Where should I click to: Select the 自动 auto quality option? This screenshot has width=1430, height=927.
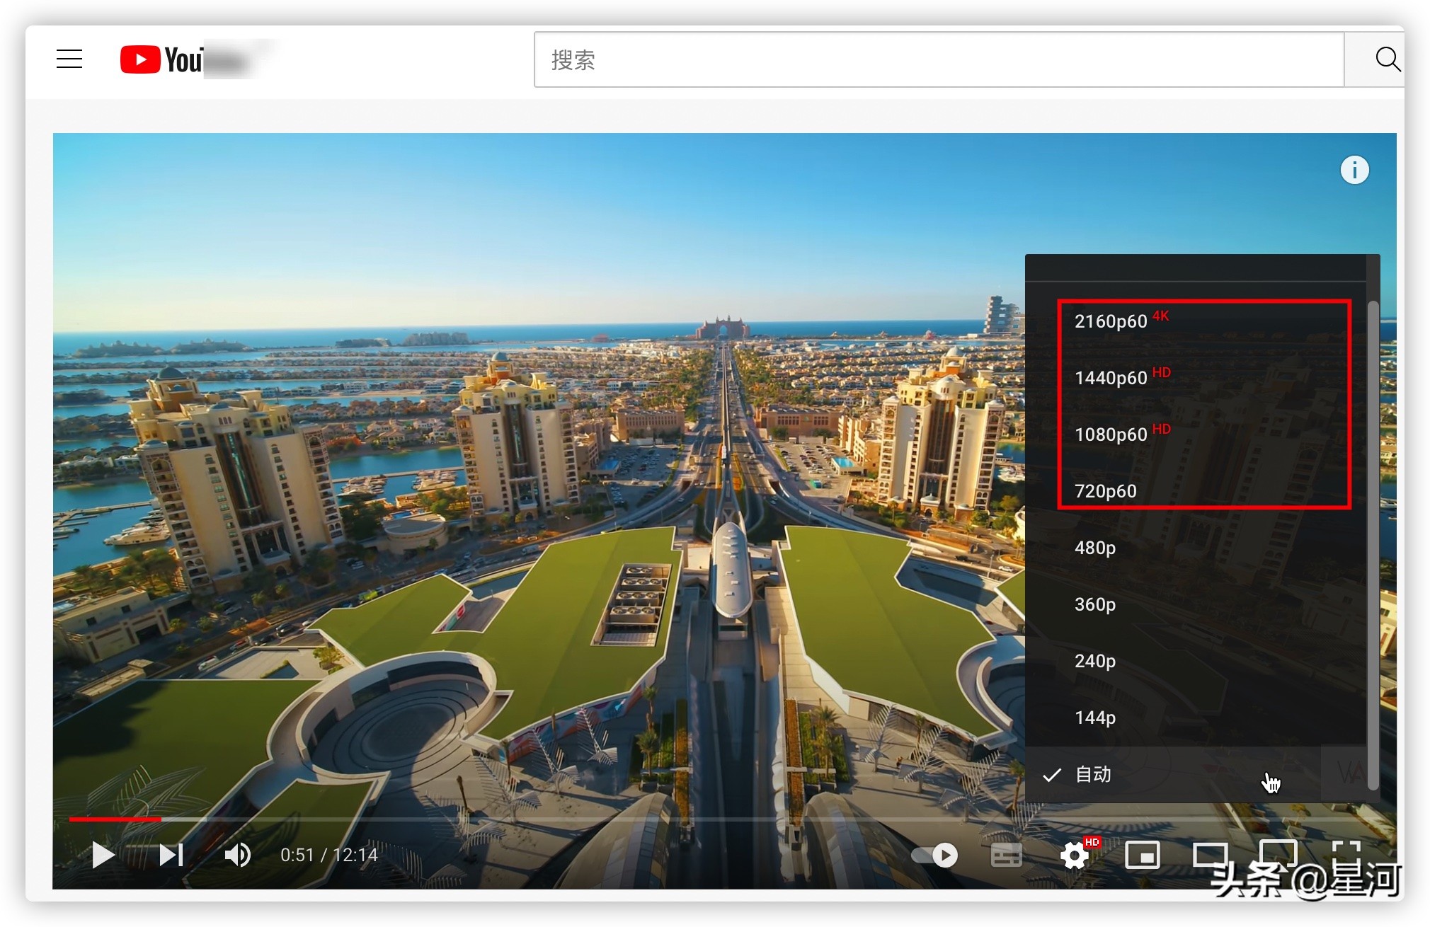(1094, 774)
